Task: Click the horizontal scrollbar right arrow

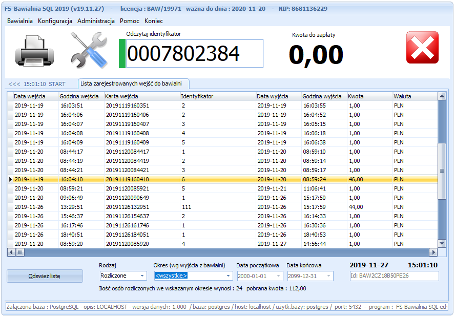Action: click(x=433, y=252)
